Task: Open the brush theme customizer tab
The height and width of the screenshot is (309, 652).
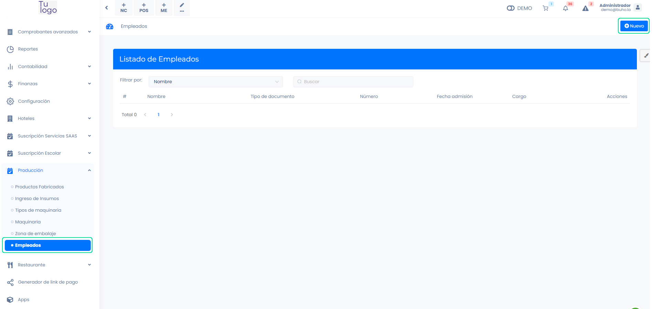Action: 645,55
